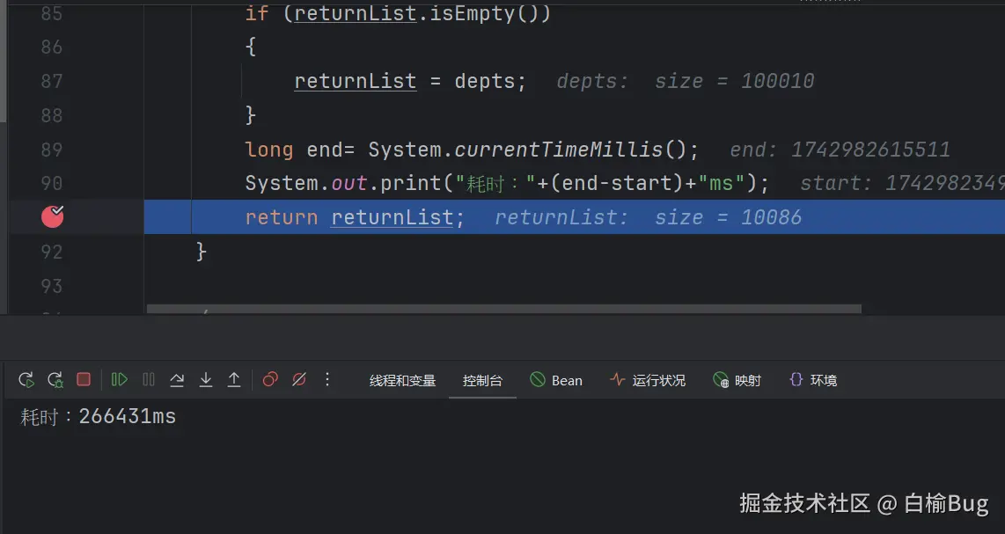Open the more debug options menu
The image size is (1005, 534).
(x=327, y=379)
